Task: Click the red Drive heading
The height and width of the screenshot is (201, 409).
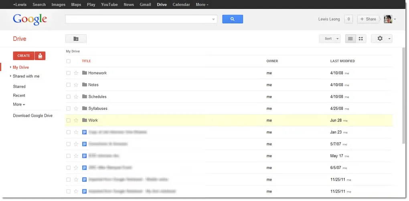Action: click(x=20, y=39)
